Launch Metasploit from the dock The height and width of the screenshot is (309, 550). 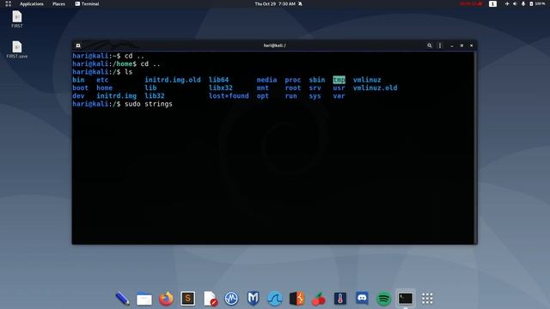pos(254,299)
